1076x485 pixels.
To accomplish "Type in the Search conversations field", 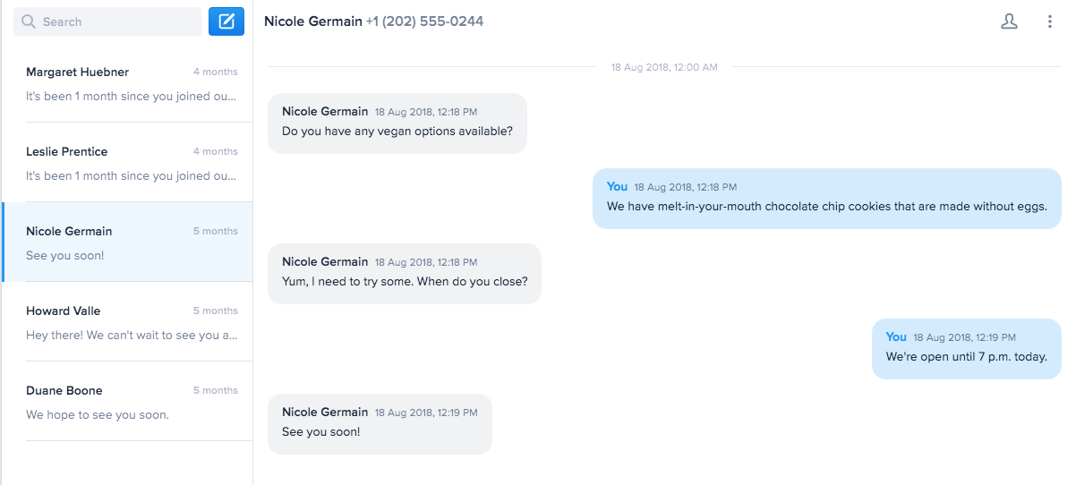I will click(x=116, y=21).
